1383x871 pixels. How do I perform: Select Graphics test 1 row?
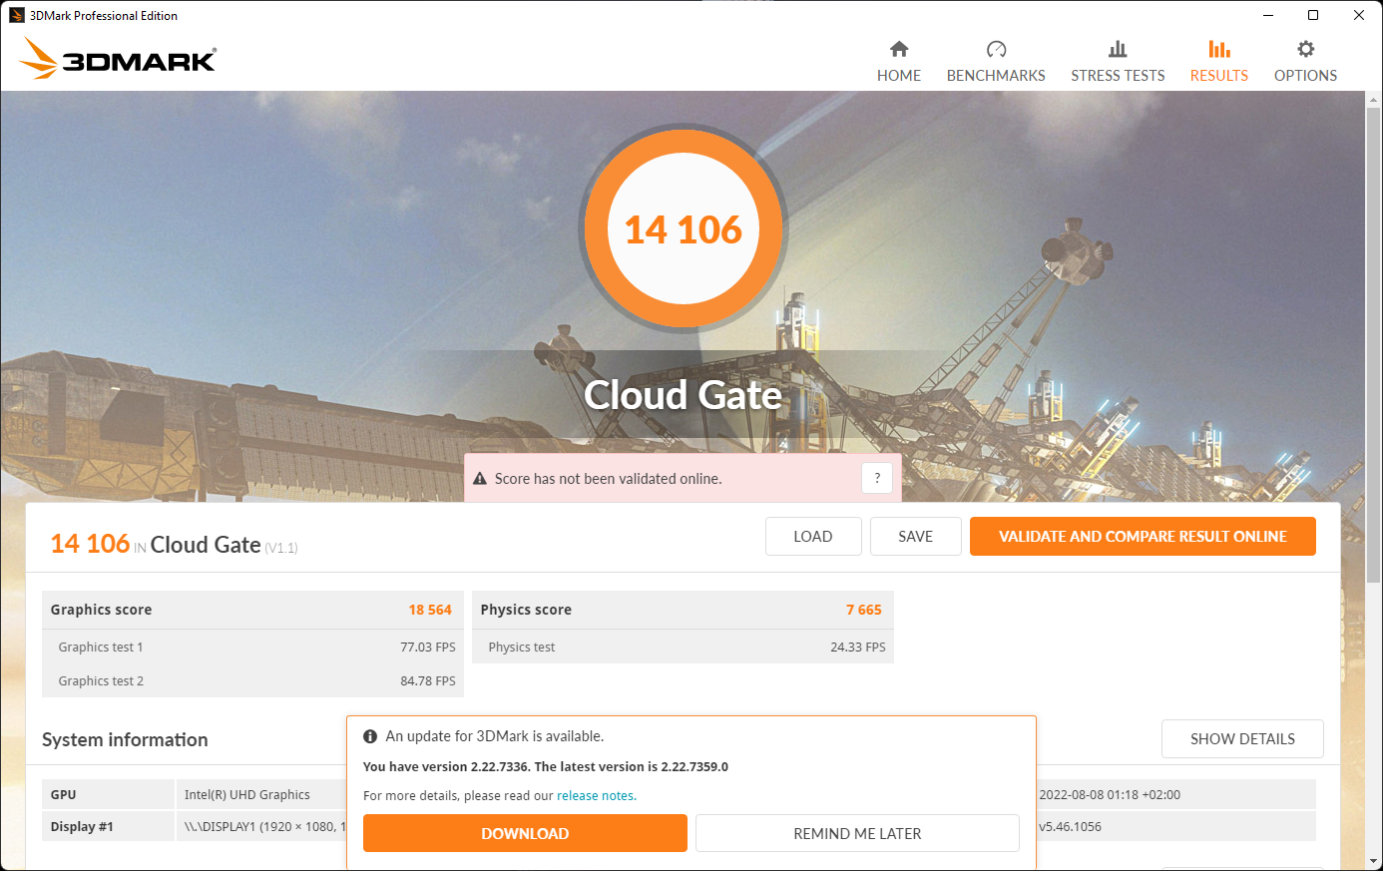[x=252, y=647]
